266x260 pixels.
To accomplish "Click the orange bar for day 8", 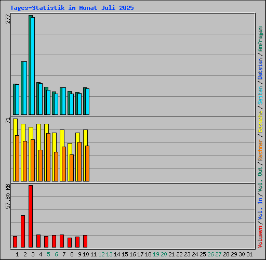I will click(x=72, y=168).
